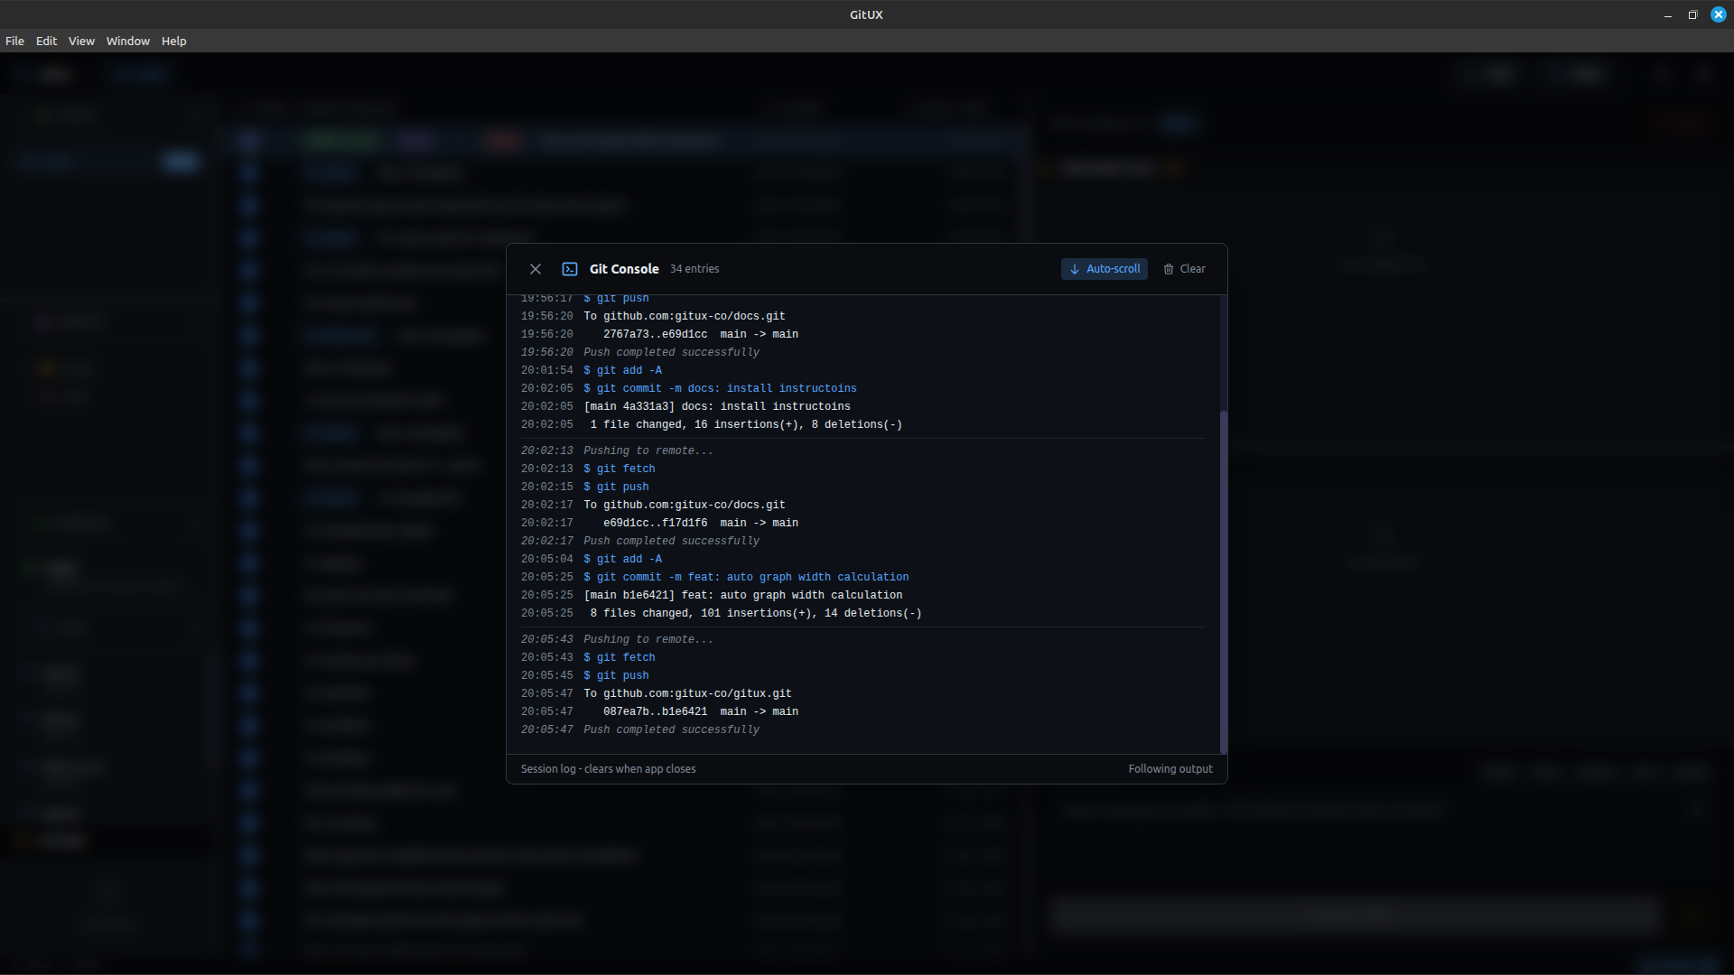Click the git commit command logged at 20:05:25
Image resolution: width=1734 pixels, height=975 pixels.
point(746,577)
